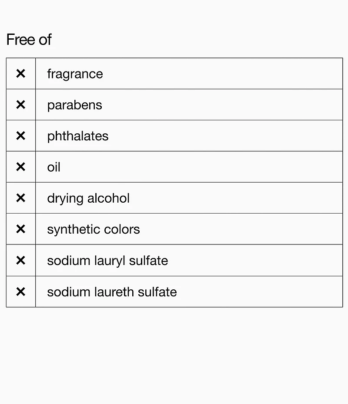
Task: Click the word 'colors'
Action: coord(122,230)
